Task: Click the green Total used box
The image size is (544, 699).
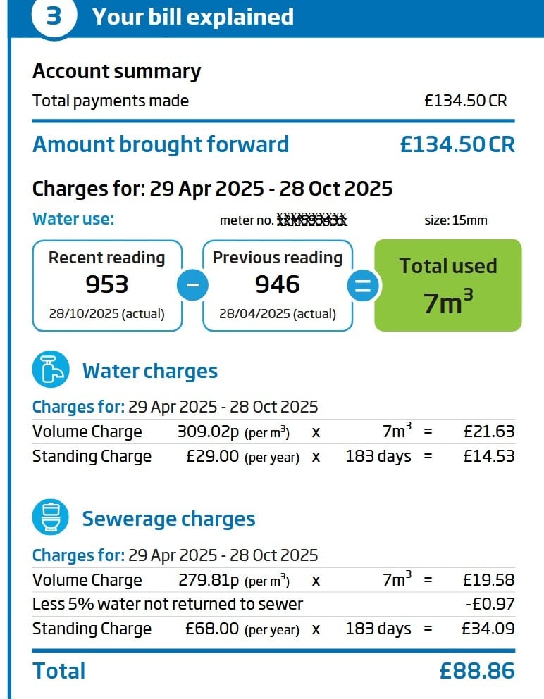Action: click(x=448, y=285)
